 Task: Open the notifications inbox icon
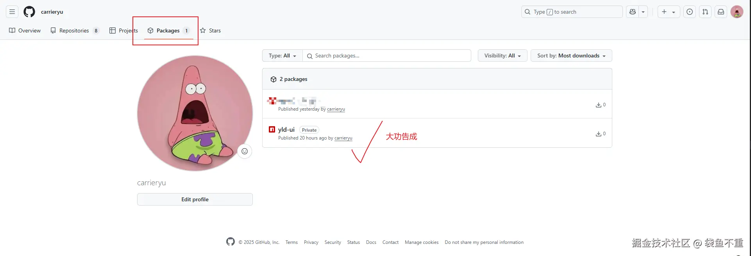pos(721,12)
